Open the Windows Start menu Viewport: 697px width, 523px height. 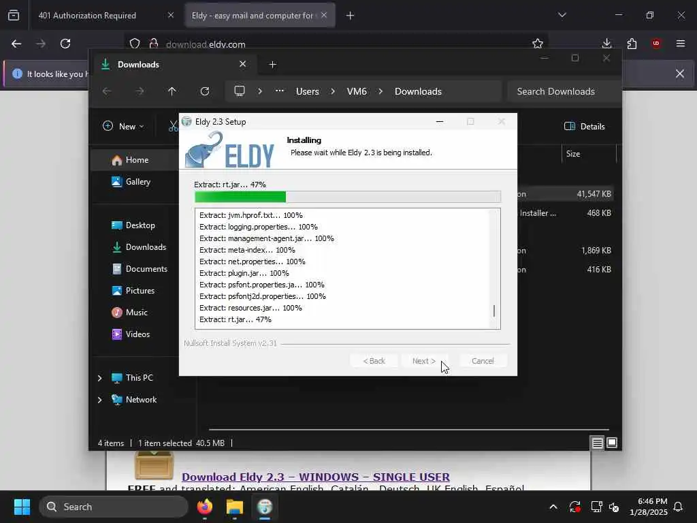pos(22,507)
